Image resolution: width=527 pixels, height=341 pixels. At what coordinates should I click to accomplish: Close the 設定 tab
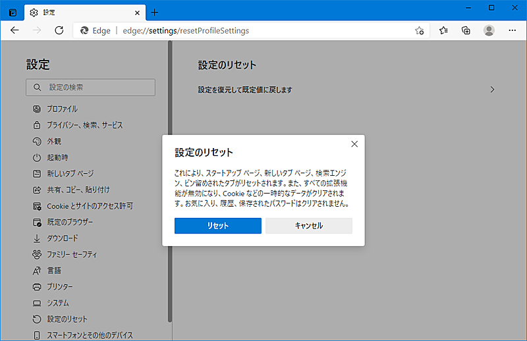pyautogui.click(x=137, y=13)
